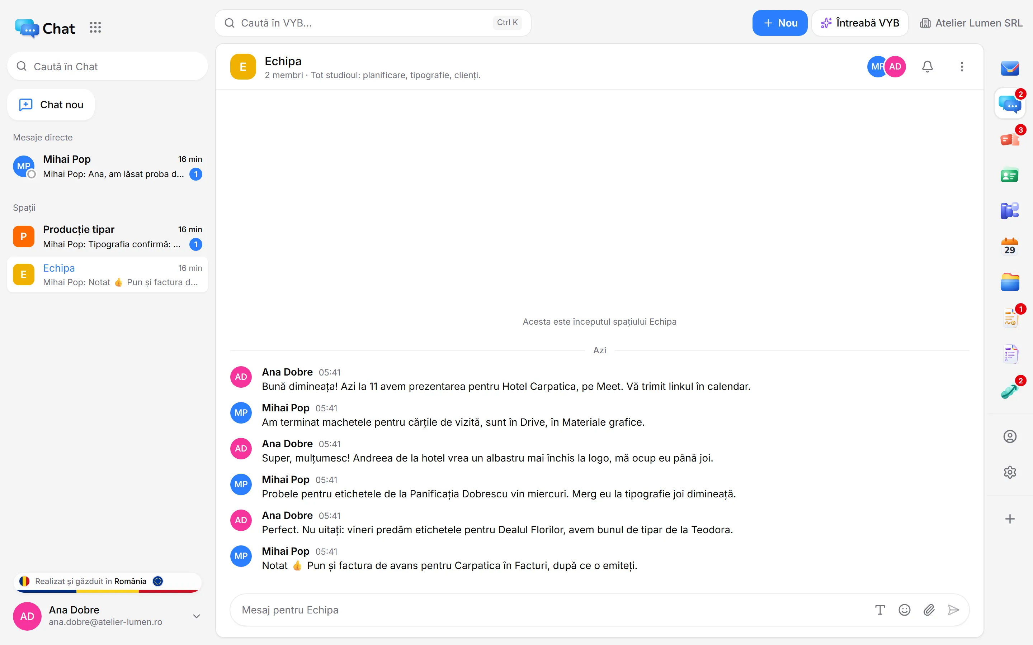View member avatars MP AD in header

click(887, 67)
